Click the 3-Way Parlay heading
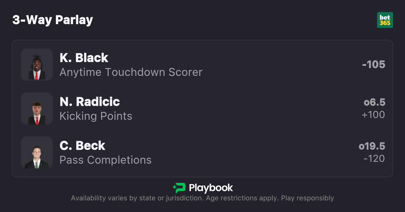This screenshot has height=212, width=405. (x=53, y=20)
